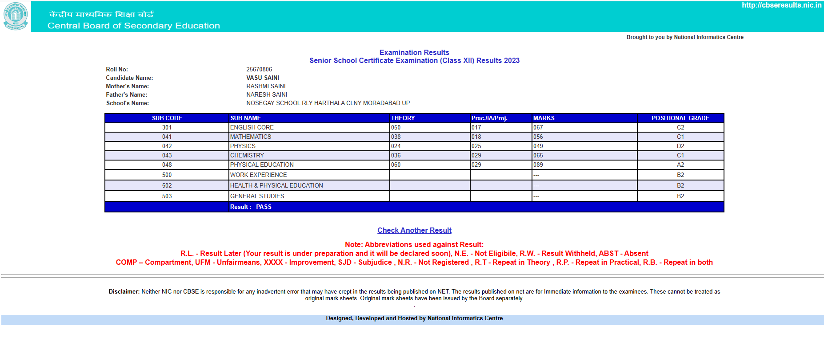Click the Examination Results heading

tap(414, 52)
